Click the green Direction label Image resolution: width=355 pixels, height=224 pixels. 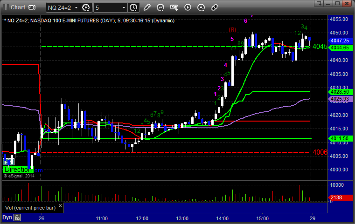point(17,170)
